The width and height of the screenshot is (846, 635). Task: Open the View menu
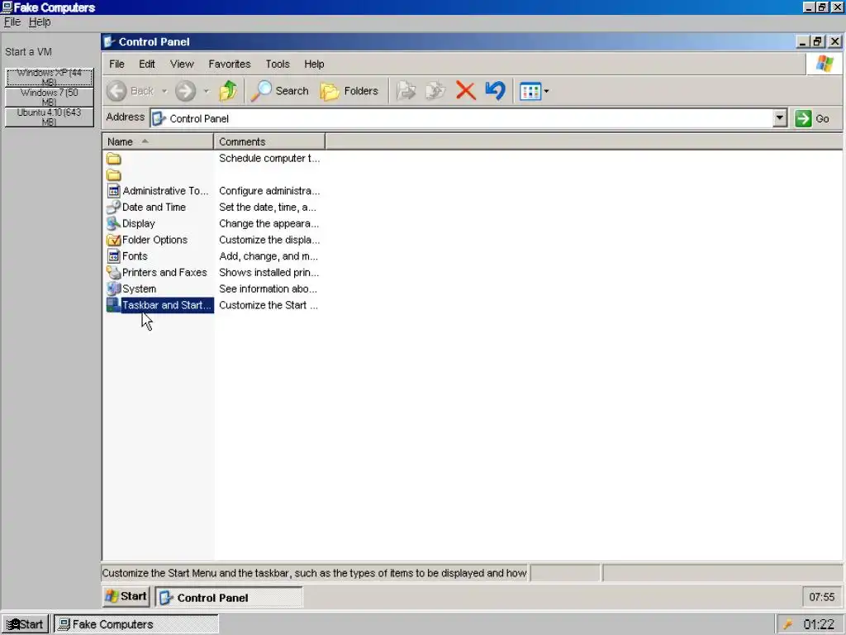point(182,64)
